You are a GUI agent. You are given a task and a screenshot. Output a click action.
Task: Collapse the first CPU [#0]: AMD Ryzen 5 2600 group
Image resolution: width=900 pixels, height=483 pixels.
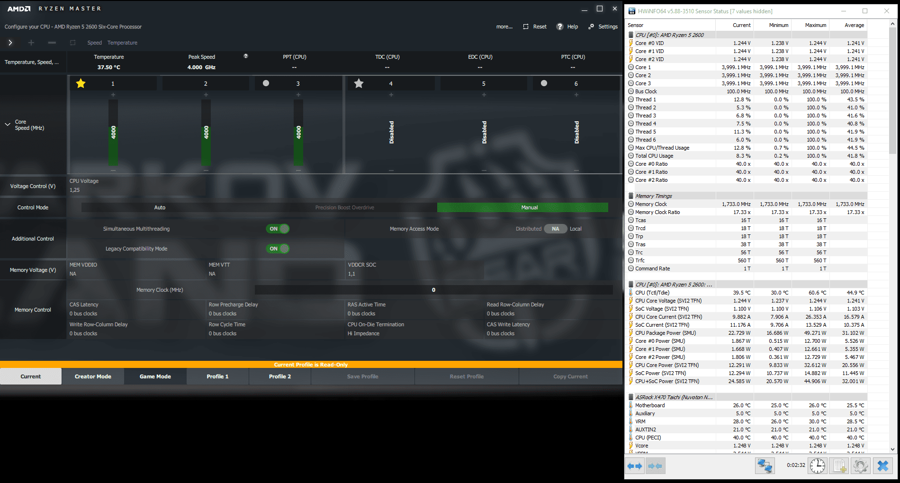[x=631, y=35]
